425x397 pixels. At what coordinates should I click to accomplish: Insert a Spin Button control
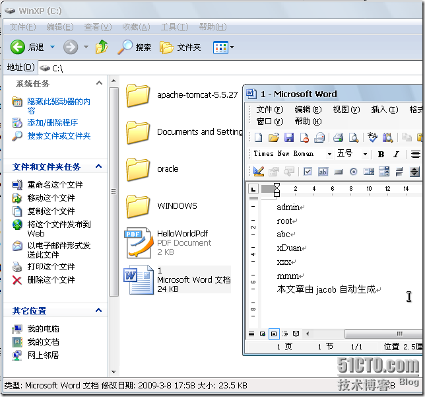pos(414,172)
